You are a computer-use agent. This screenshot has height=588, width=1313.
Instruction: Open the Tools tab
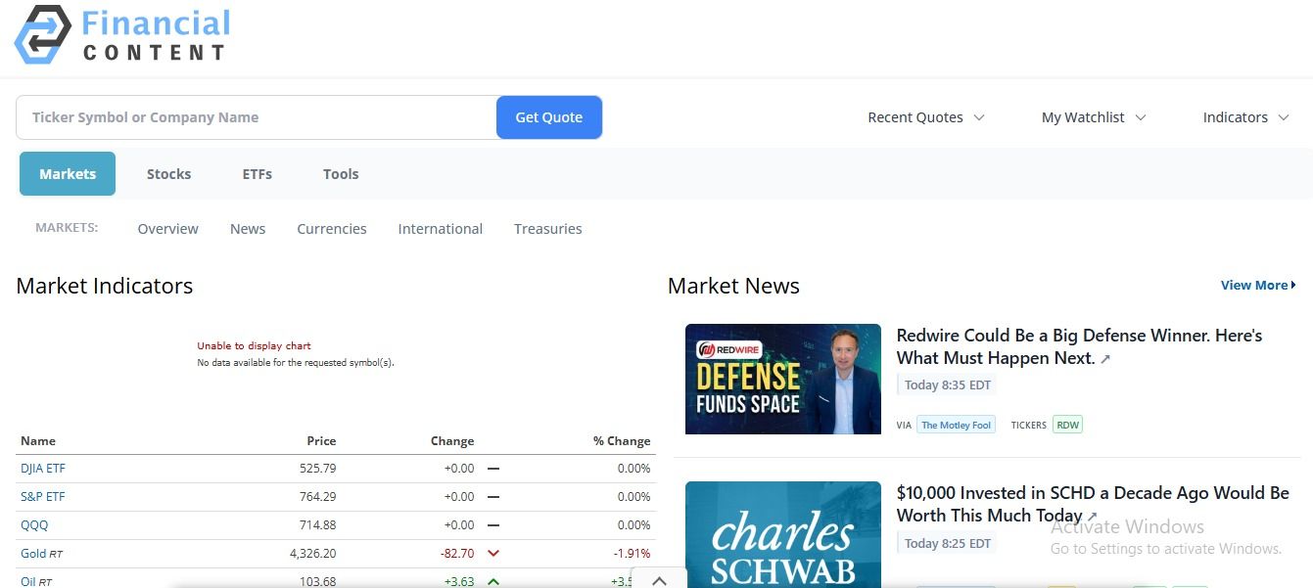(341, 174)
